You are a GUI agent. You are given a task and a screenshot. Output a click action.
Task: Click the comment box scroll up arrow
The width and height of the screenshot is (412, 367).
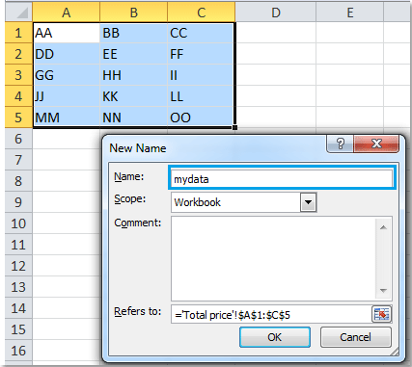tap(383, 227)
